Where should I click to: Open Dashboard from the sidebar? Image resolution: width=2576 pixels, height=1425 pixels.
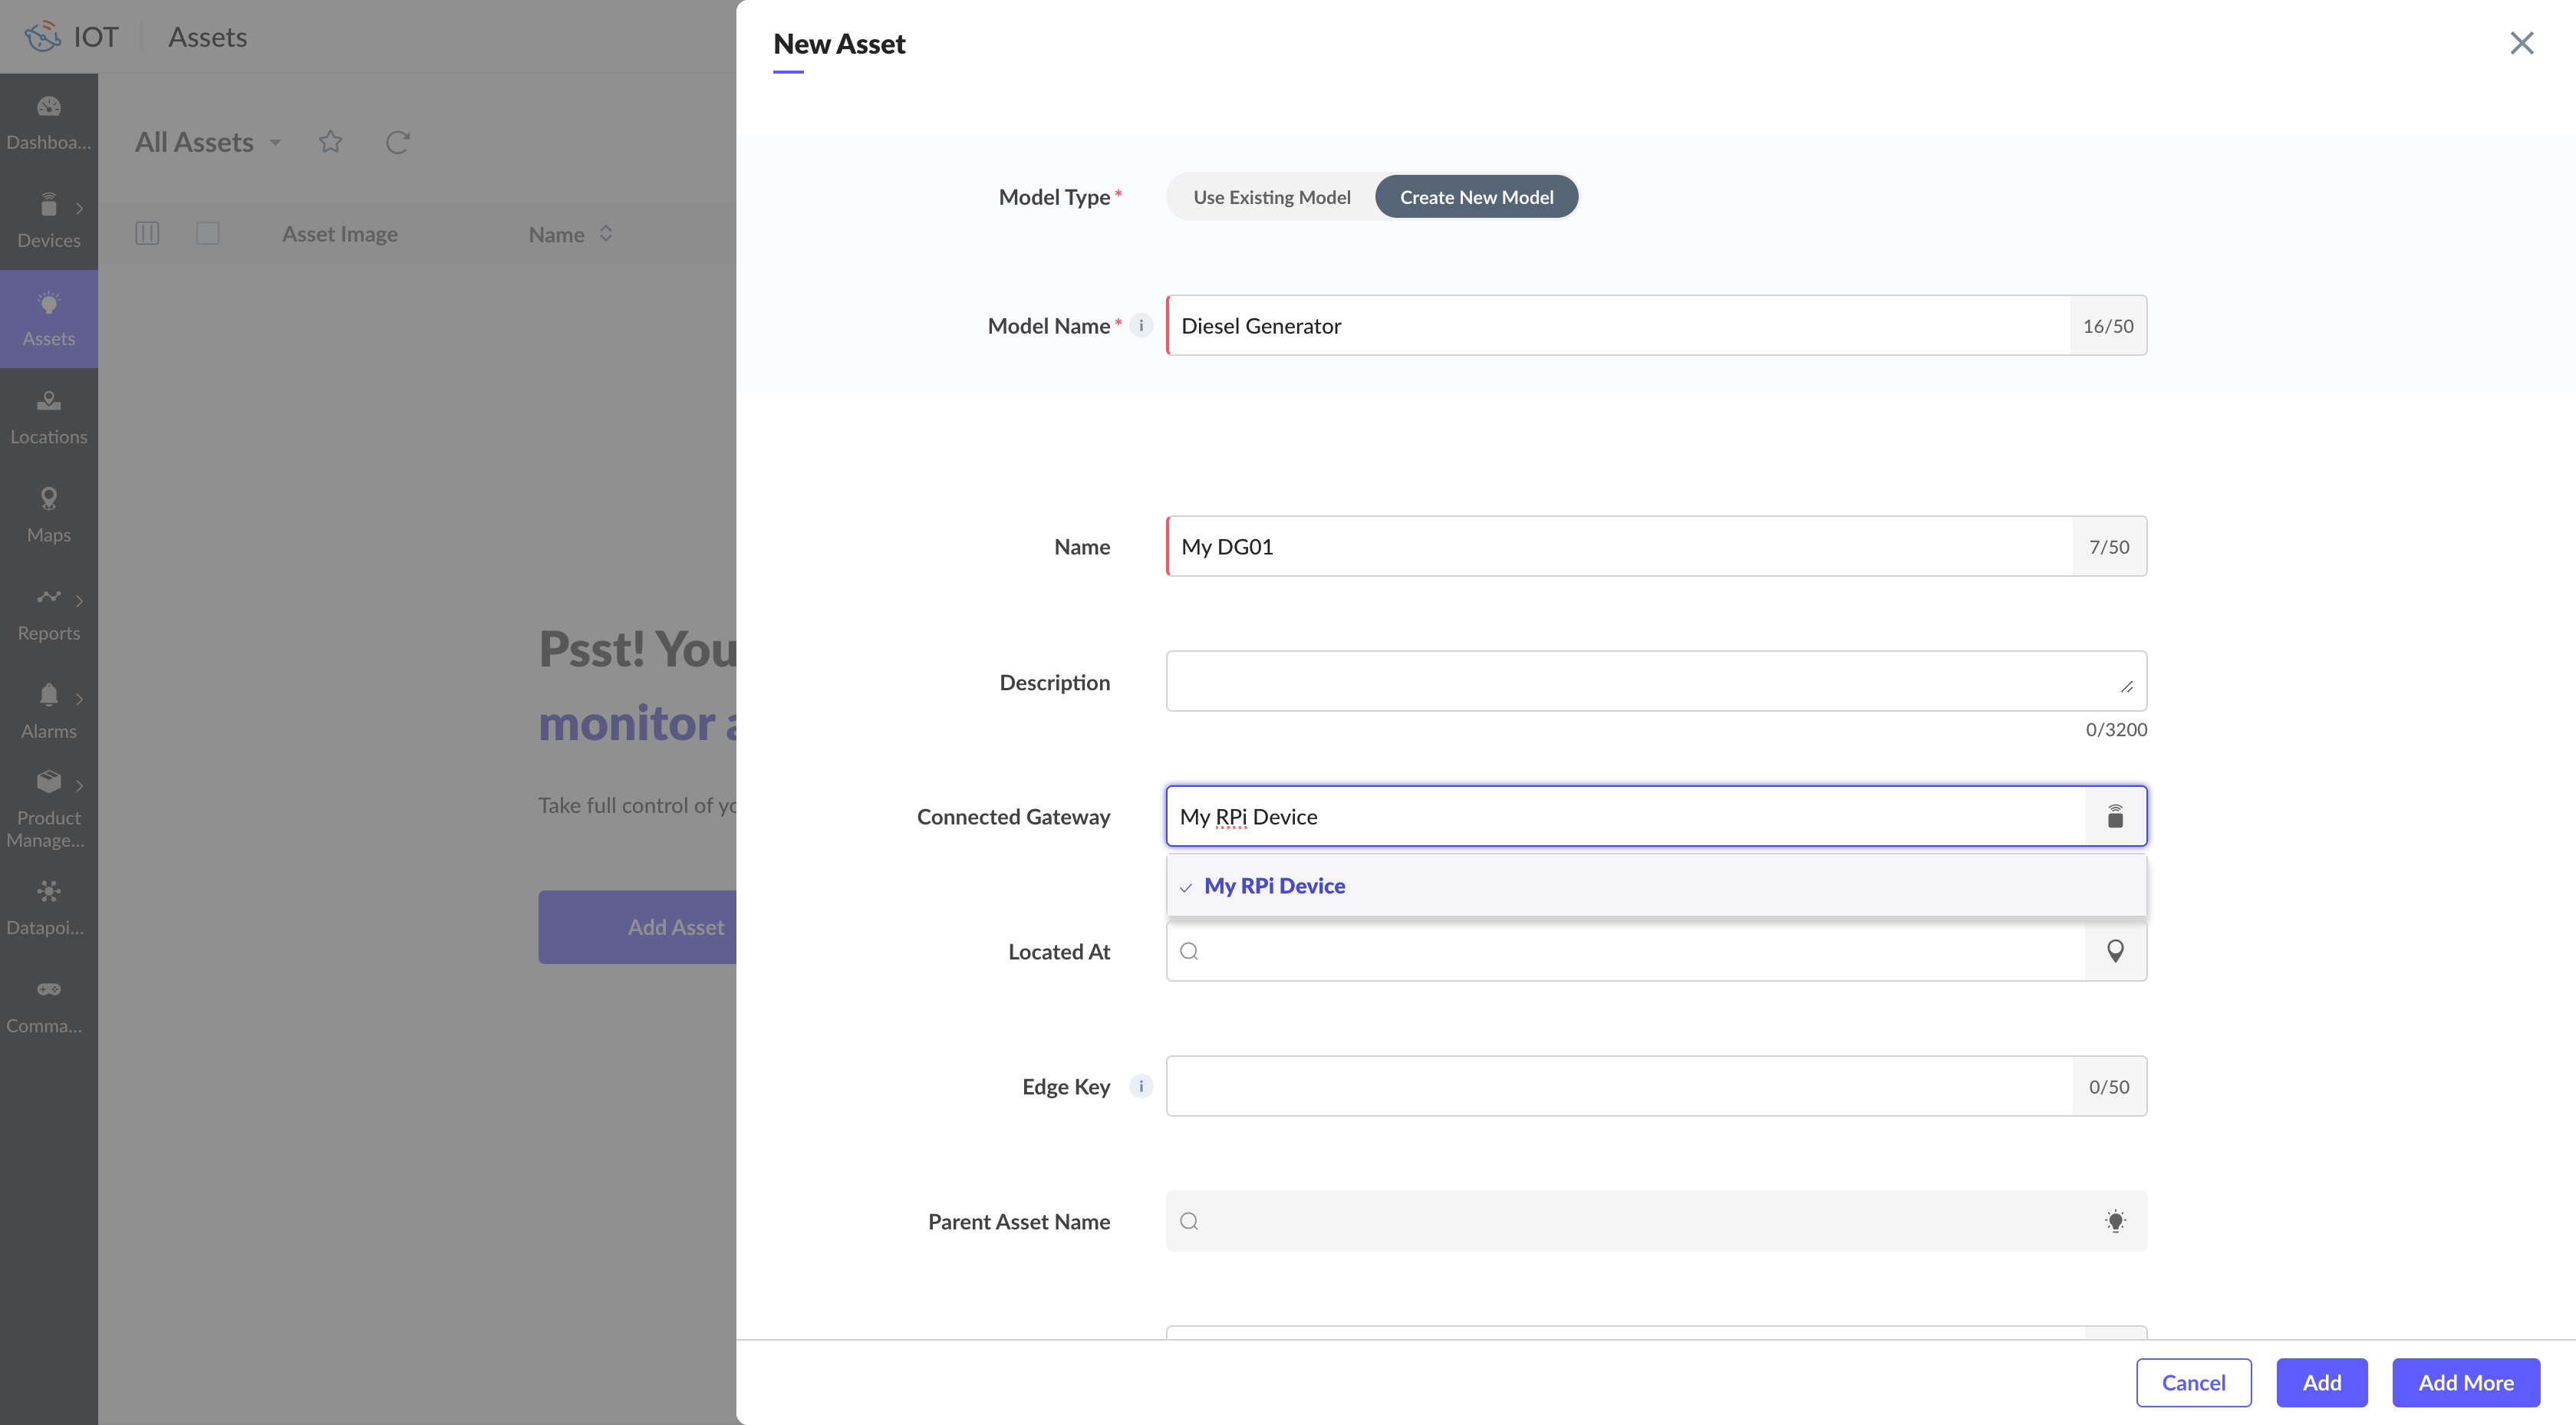[48, 121]
